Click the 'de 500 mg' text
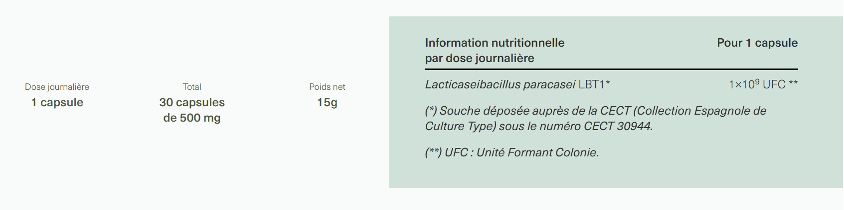The width and height of the screenshot is (844, 210). pos(192,118)
